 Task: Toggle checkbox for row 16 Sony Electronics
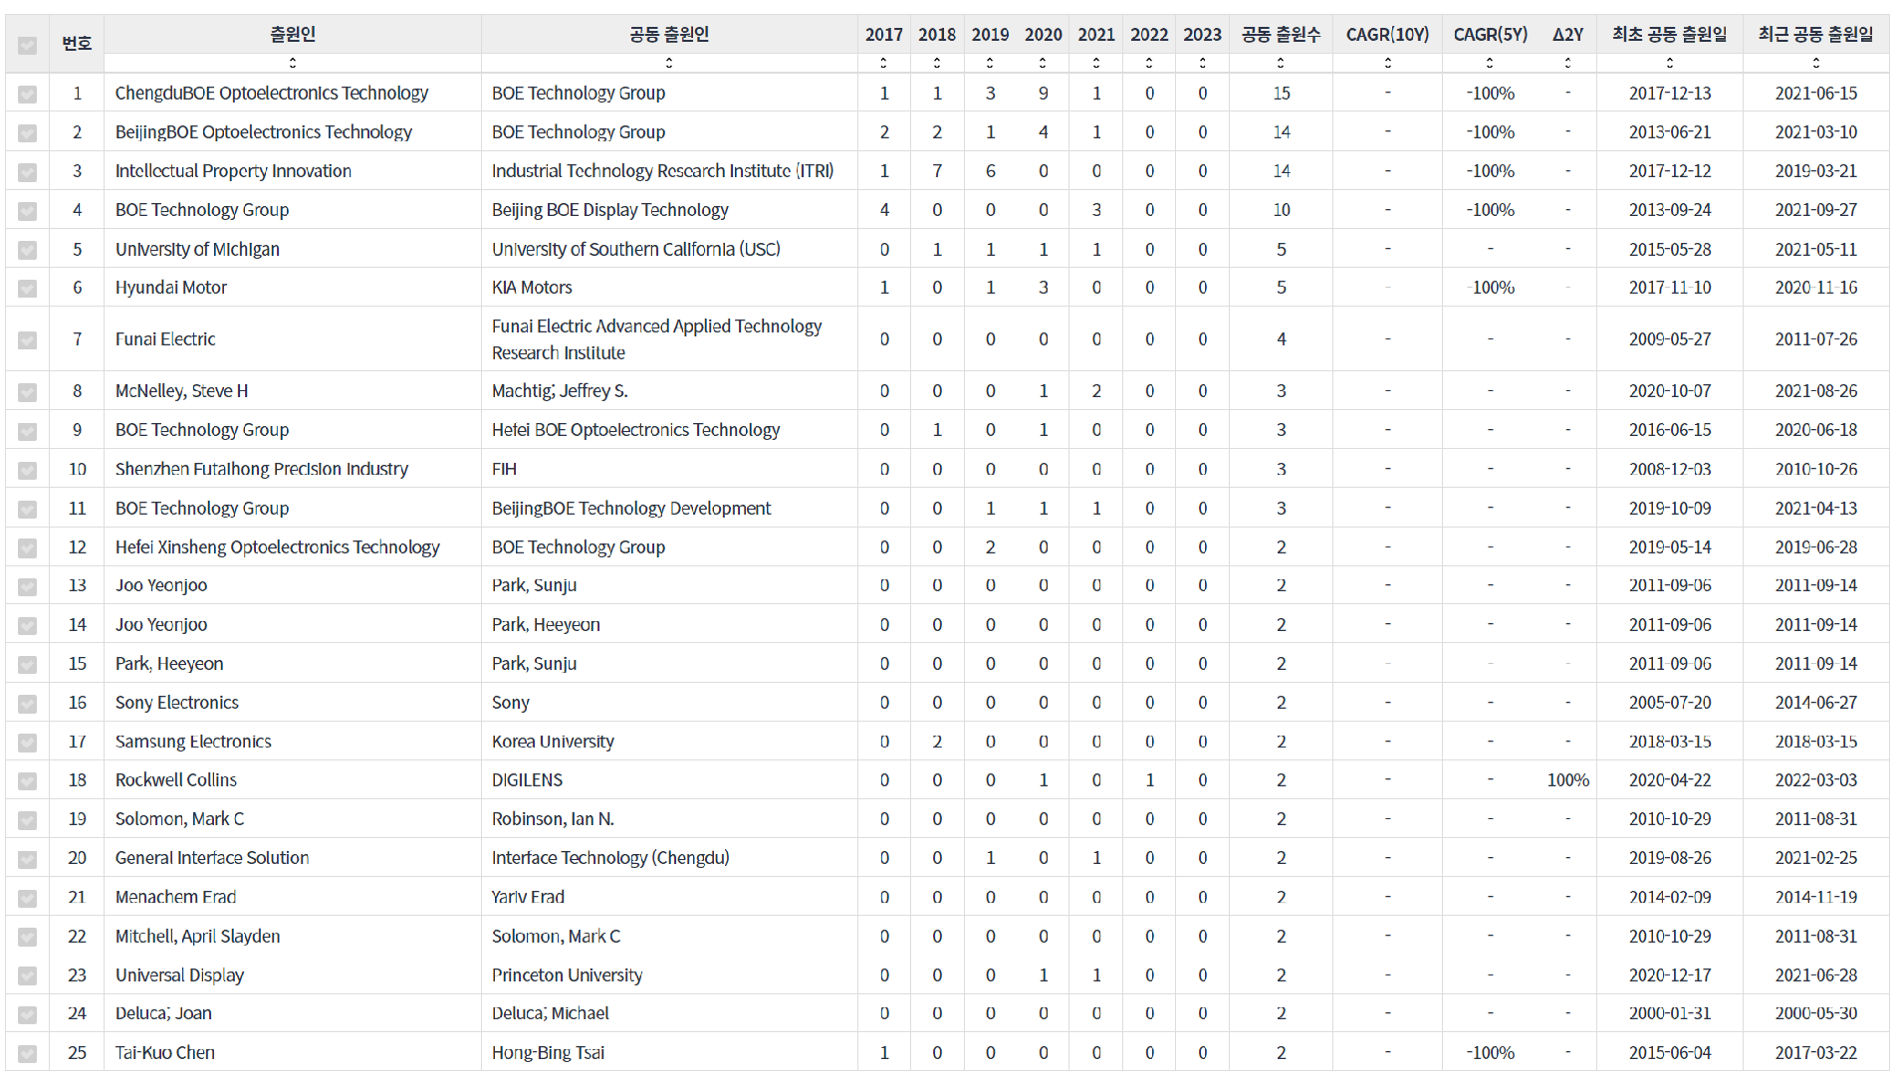27,704
